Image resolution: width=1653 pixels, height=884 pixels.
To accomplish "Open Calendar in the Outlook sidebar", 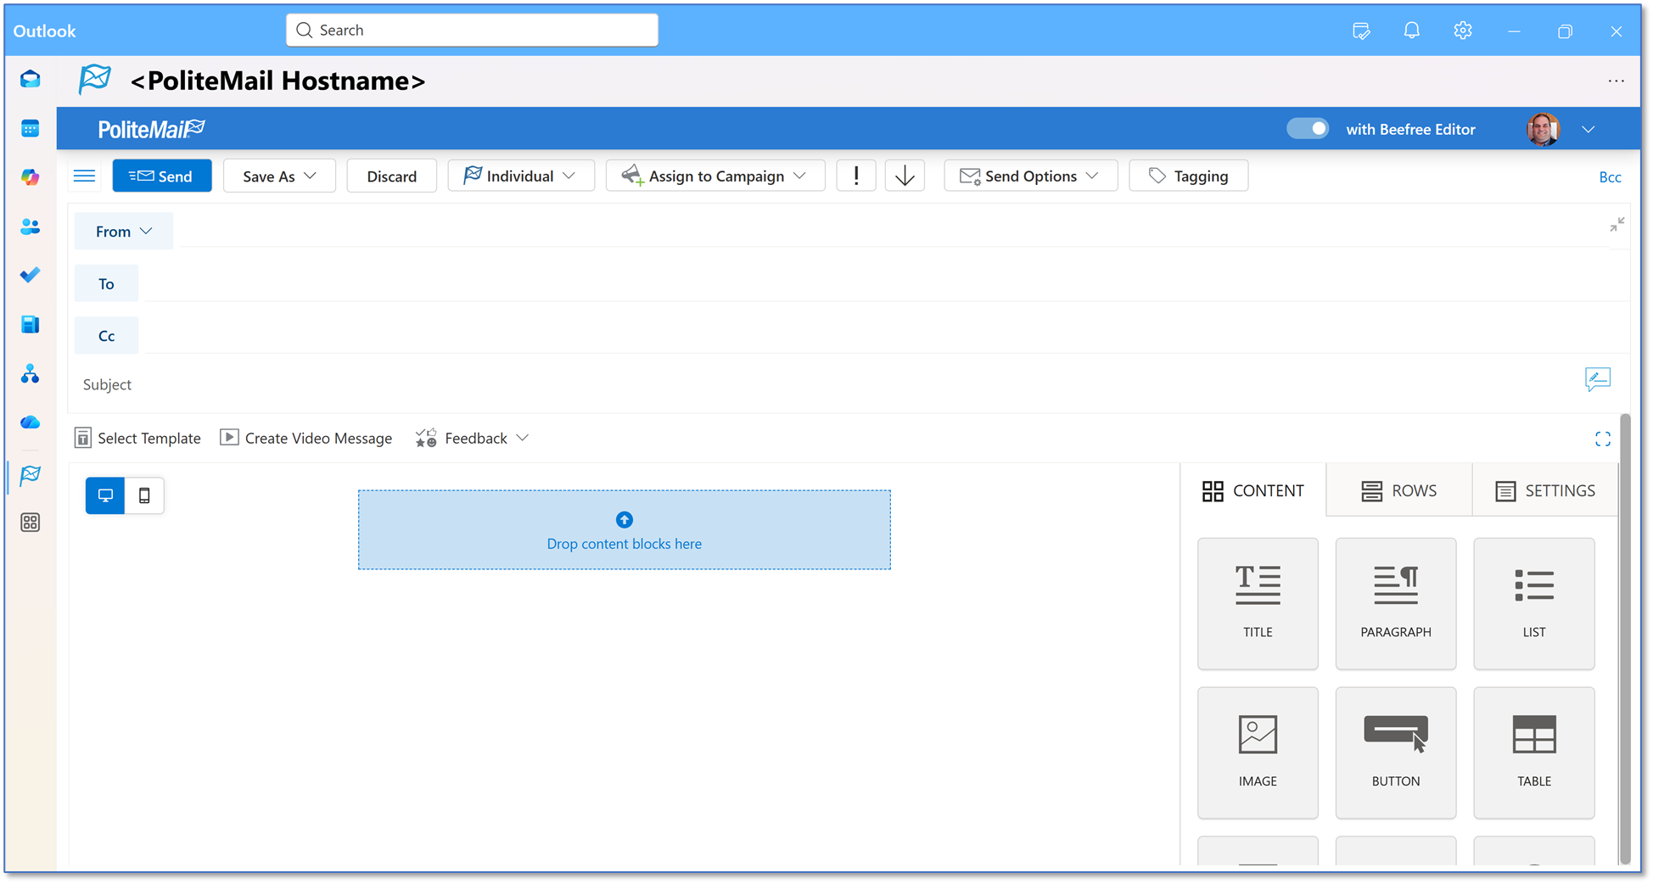I will (31, 128).
